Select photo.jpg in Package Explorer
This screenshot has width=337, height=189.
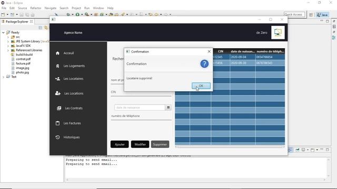(x=22, y=72)
